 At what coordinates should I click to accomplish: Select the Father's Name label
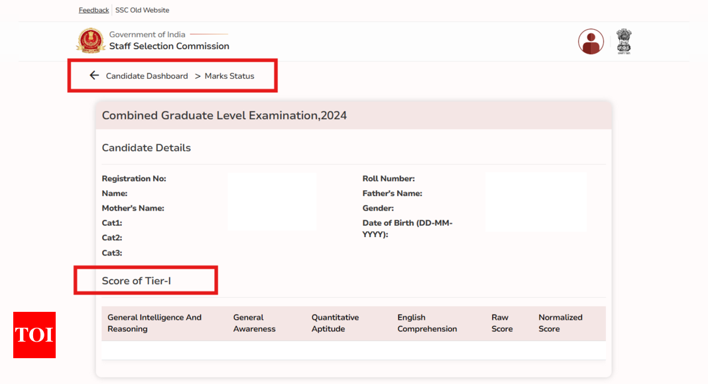coord(392,193)
